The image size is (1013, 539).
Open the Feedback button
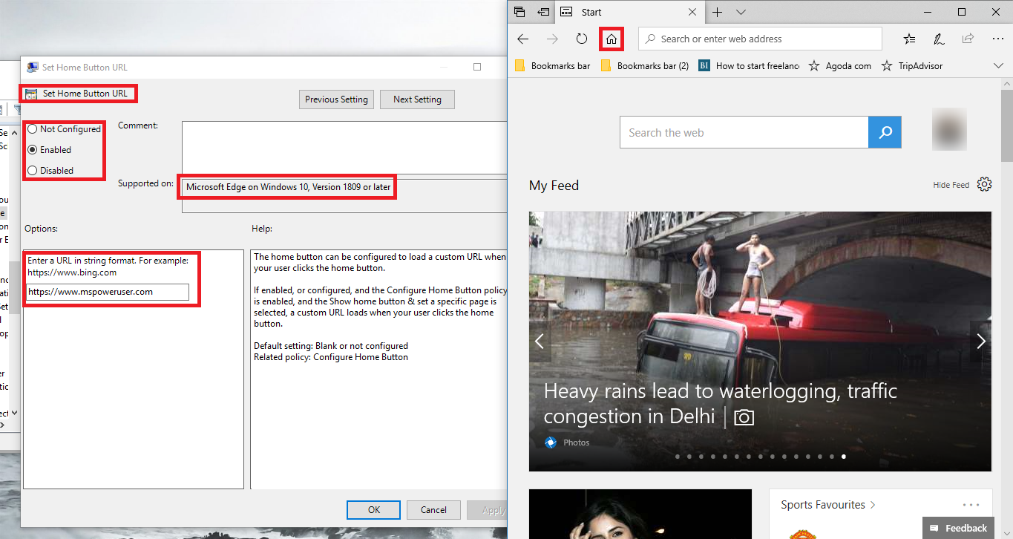[958, 528]
